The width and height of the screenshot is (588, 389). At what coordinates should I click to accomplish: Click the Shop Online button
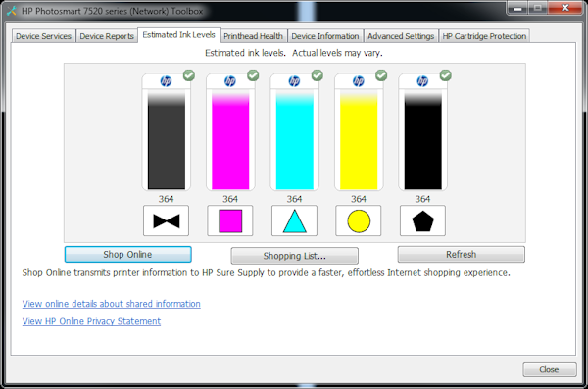click(x=127, y=255)
